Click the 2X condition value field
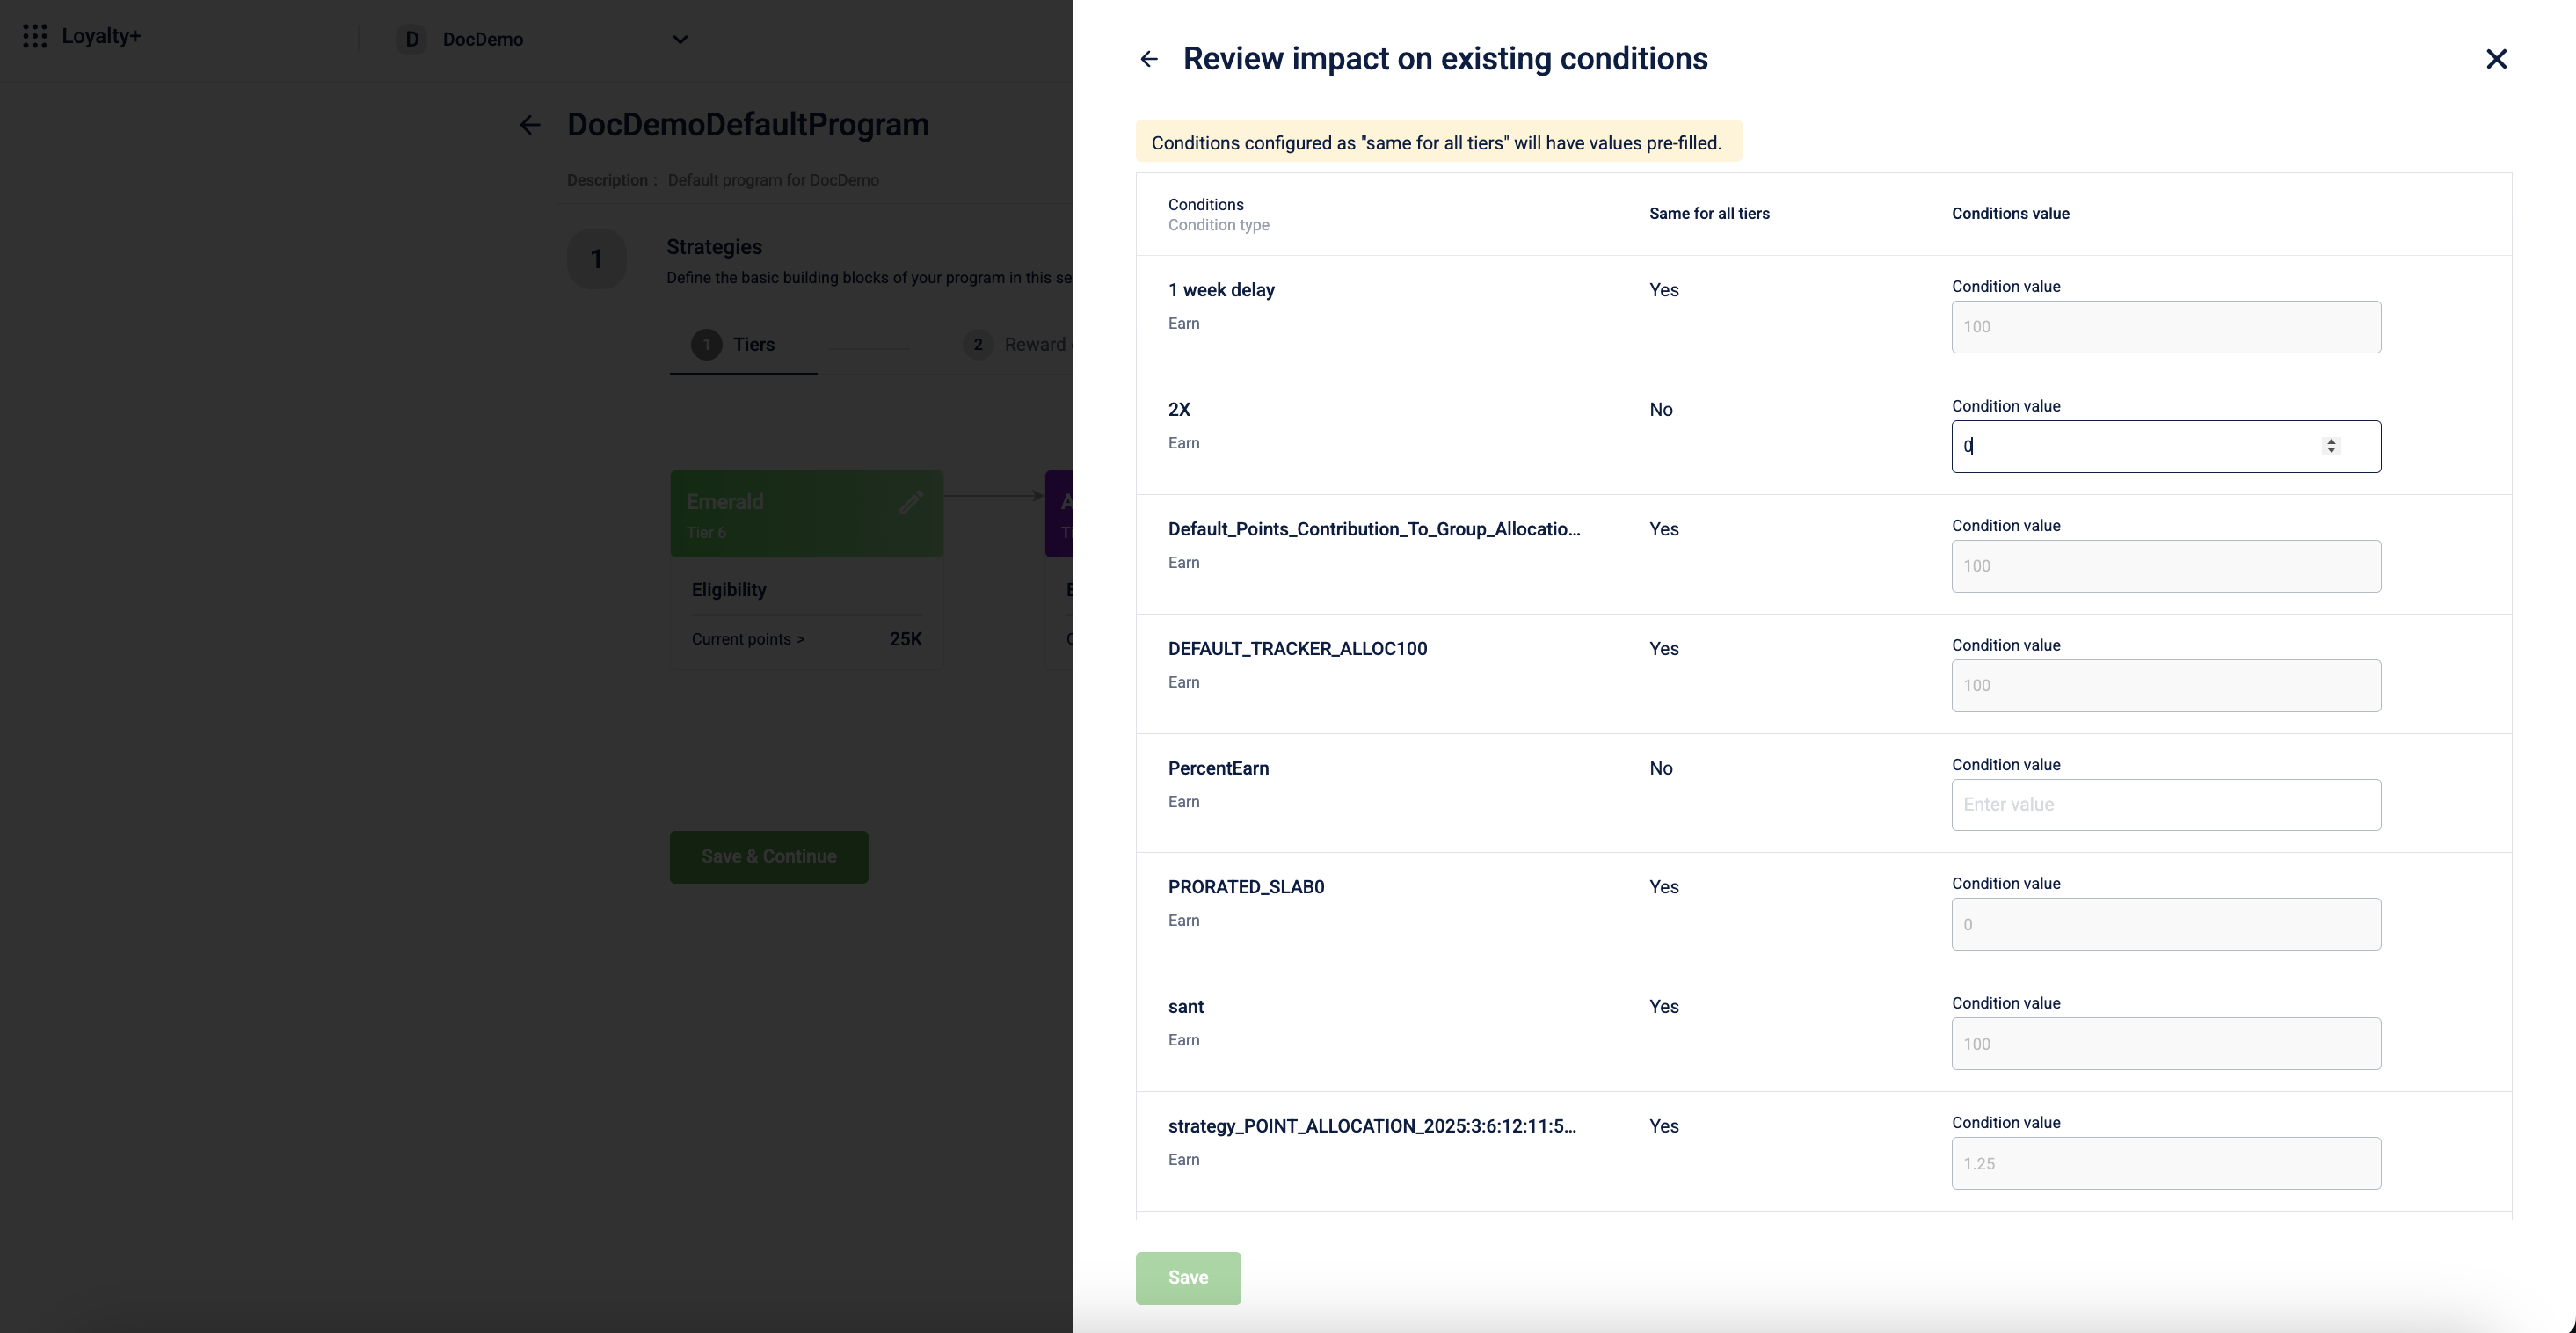The height and width of the screenshot is (1333, 2576). (x=2140, y=447)
